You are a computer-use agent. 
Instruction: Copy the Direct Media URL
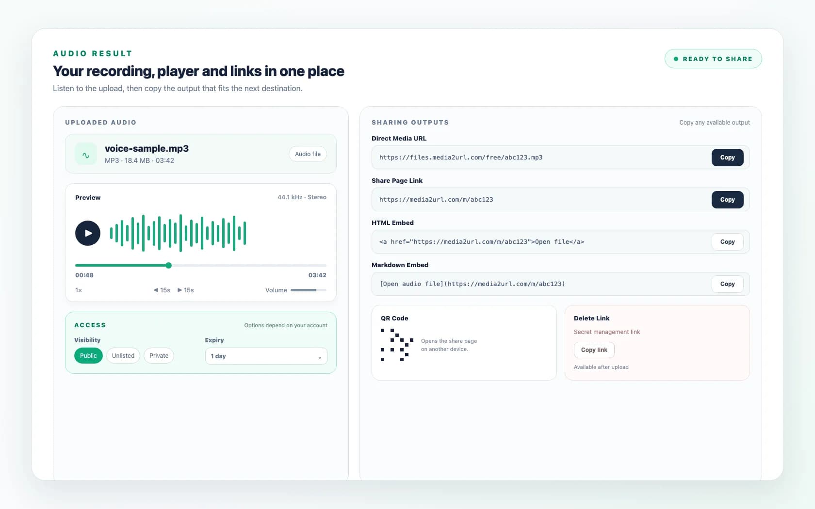click(x=727, y=158)
